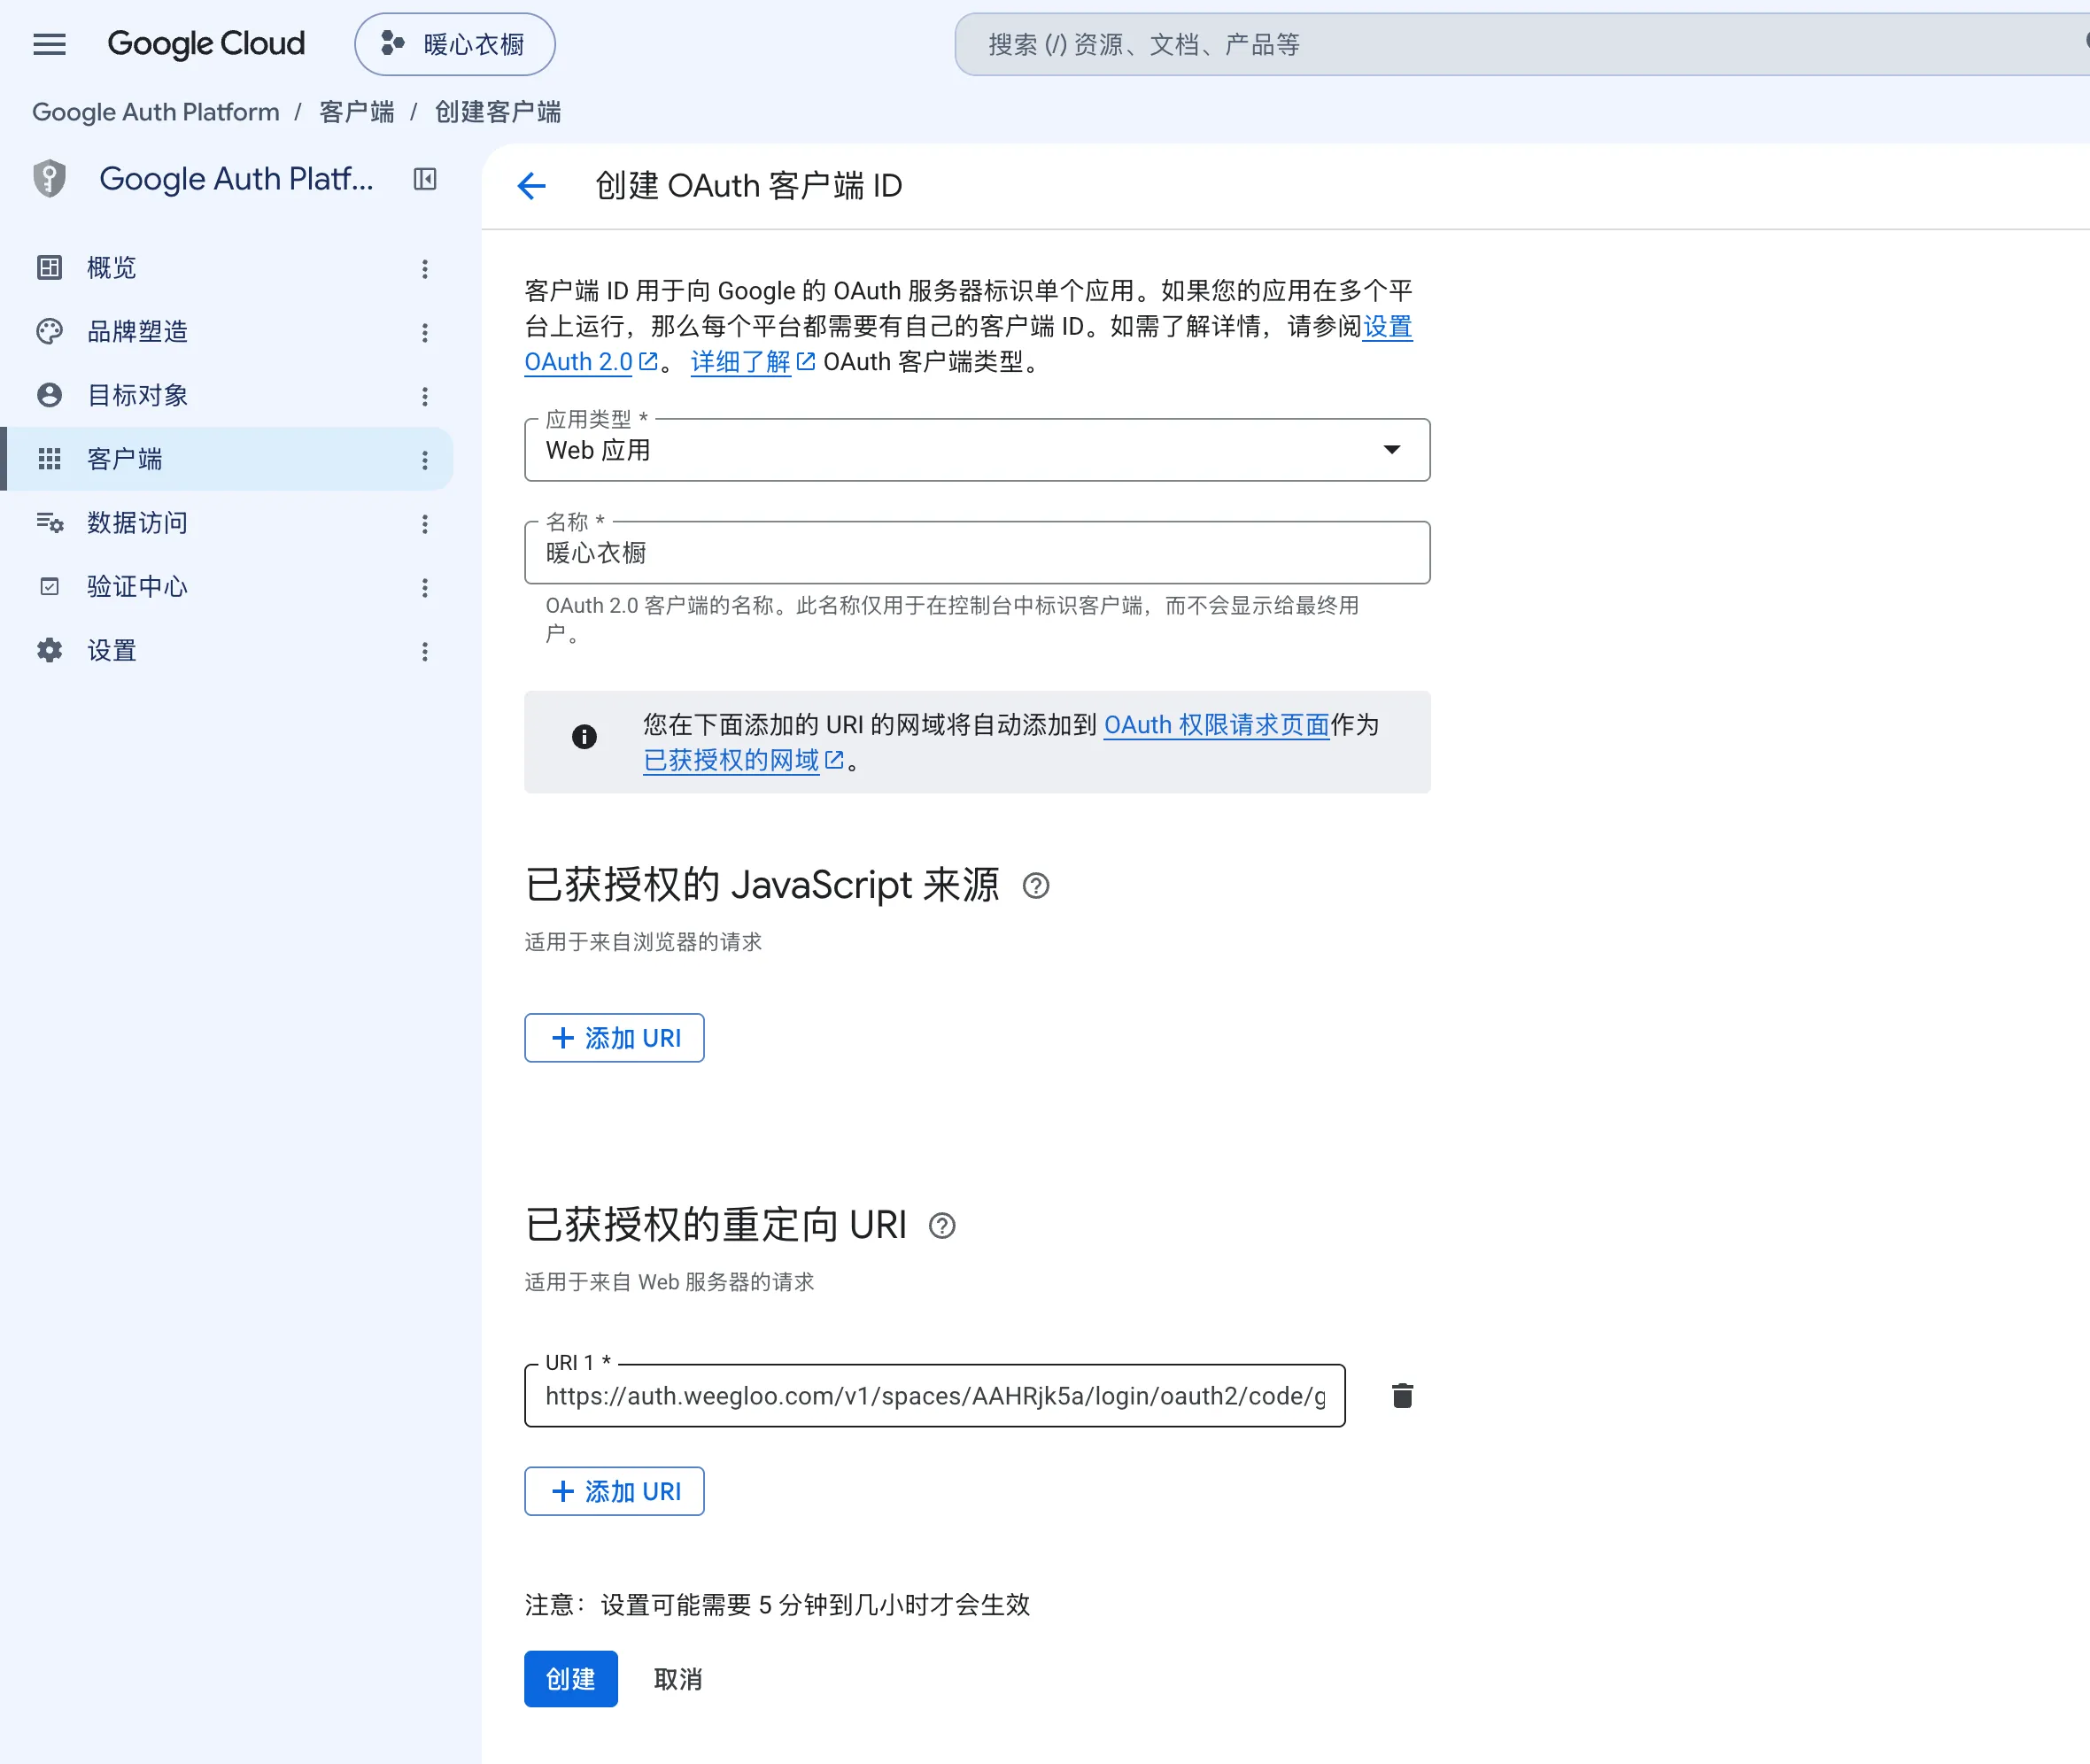
Task: Delete URI 1 with trash icon
Action: (1402, 1396)
